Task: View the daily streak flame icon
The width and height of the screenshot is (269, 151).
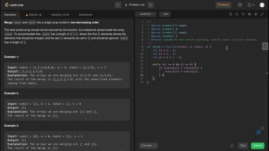Action: coord(249,5)
